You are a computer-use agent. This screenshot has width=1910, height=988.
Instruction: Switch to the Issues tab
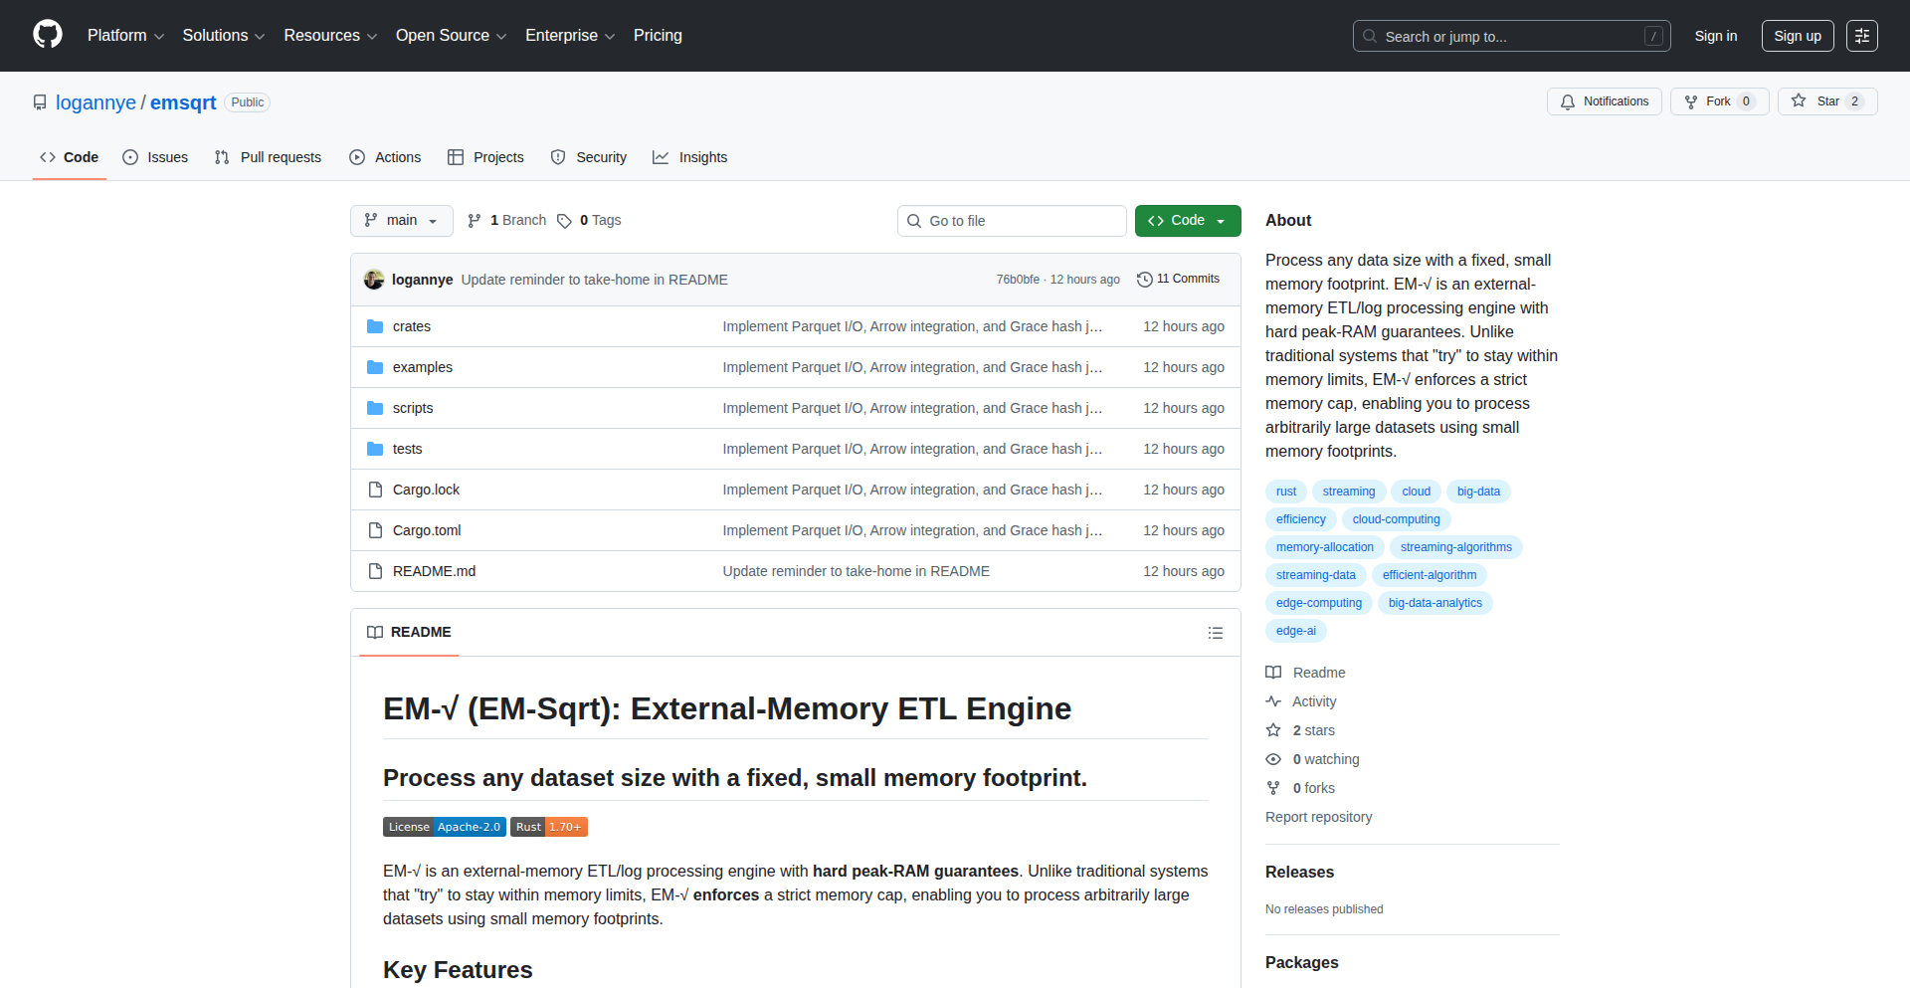(155, 157)
